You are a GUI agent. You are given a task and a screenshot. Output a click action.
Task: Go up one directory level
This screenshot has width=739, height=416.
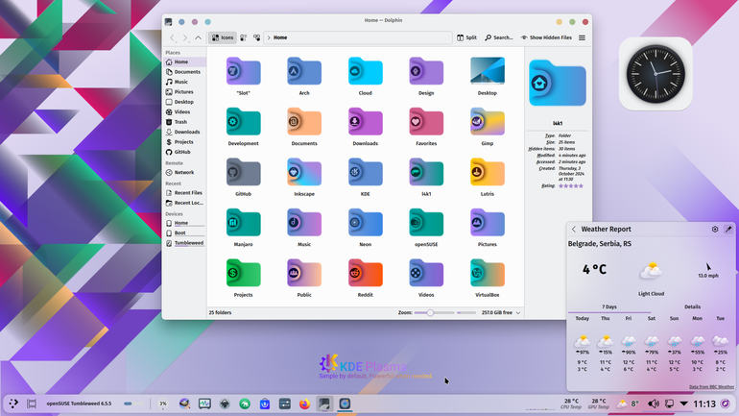199,37
